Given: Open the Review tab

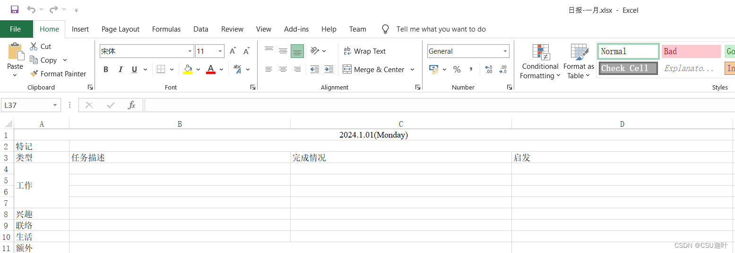Looking at the screenshot, I should coord(233,29).
